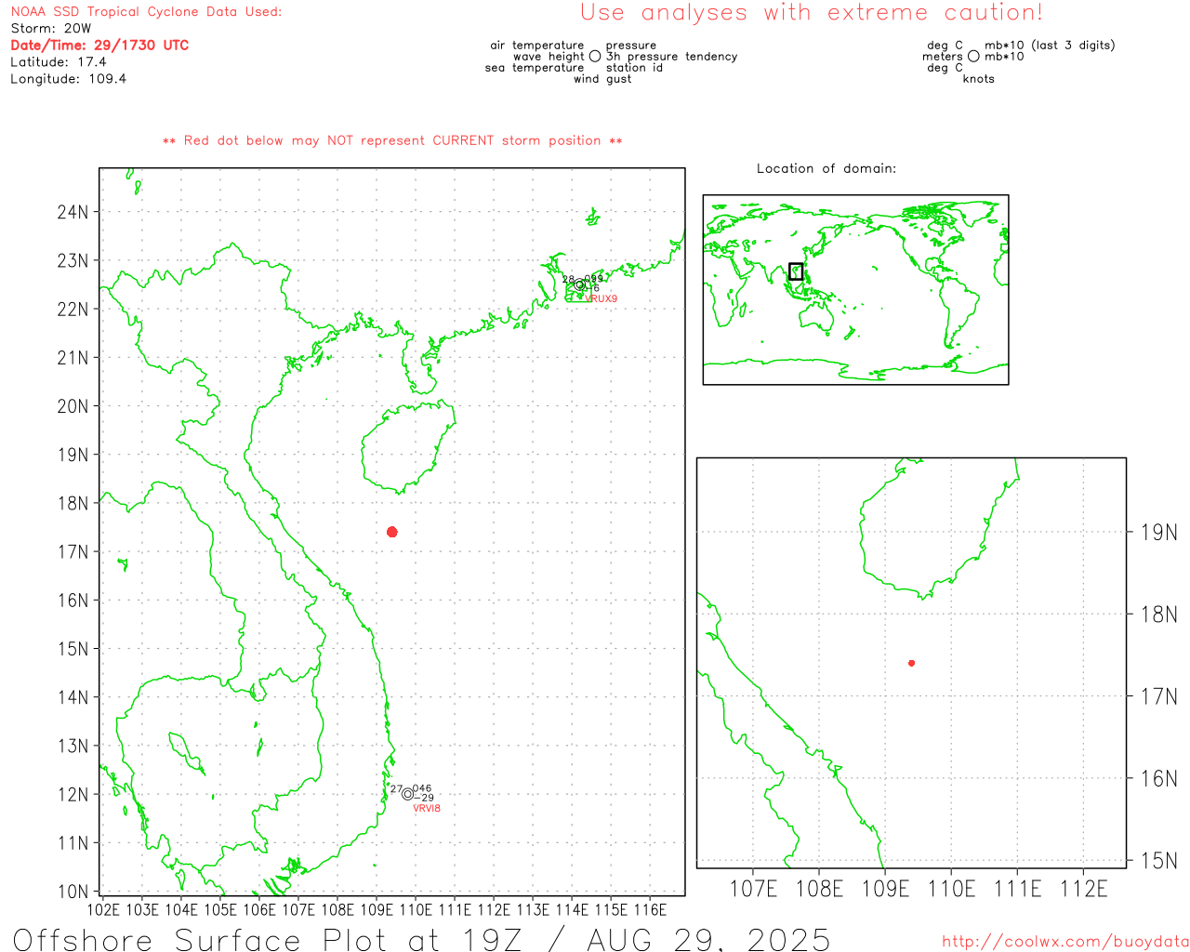1190x952 pixels.
Task: Click the VRVI8 station id label
Action: pyautogui.click(x=427, y=809)
